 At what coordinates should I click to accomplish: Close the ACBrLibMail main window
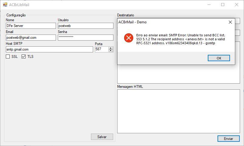tap(236, 5)
